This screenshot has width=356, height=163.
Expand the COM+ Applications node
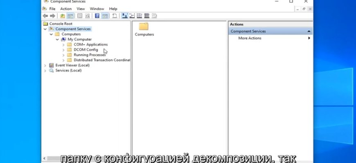click(x=63, y=45)
